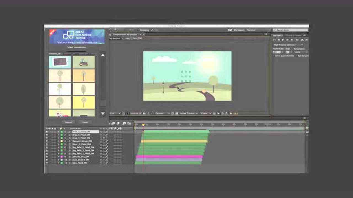Click the workspace icon next to Workspace label
The image size is (353, 198).
point(230,30)
